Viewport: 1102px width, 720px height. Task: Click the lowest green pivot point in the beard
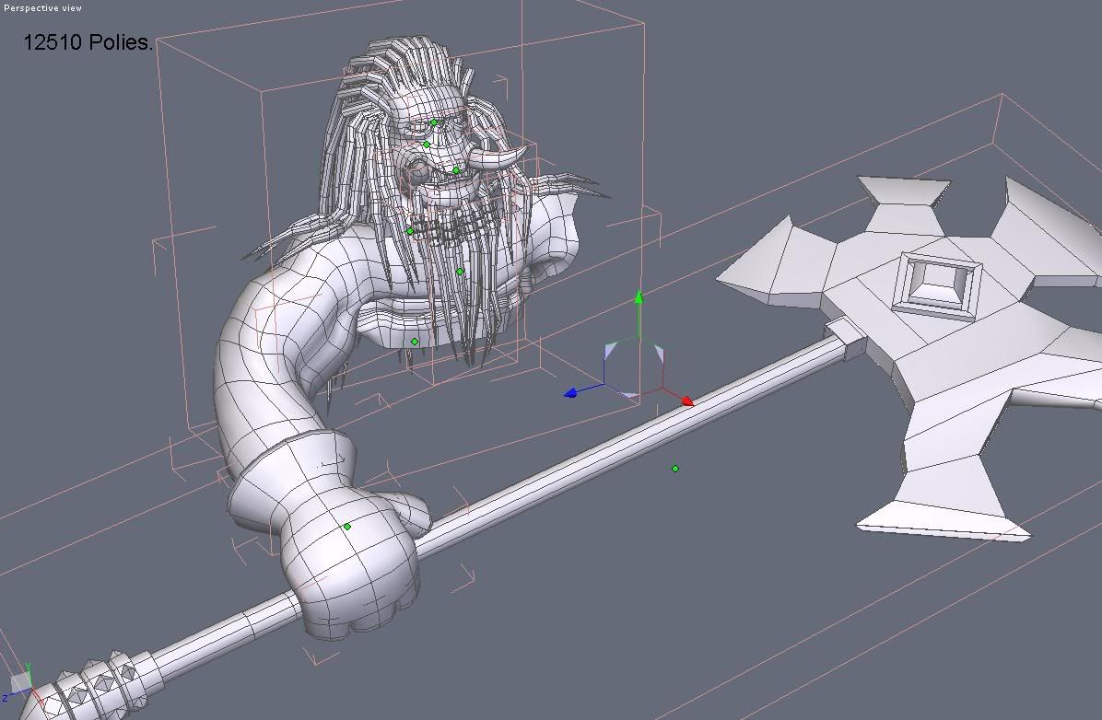click(x=460, y=272)
